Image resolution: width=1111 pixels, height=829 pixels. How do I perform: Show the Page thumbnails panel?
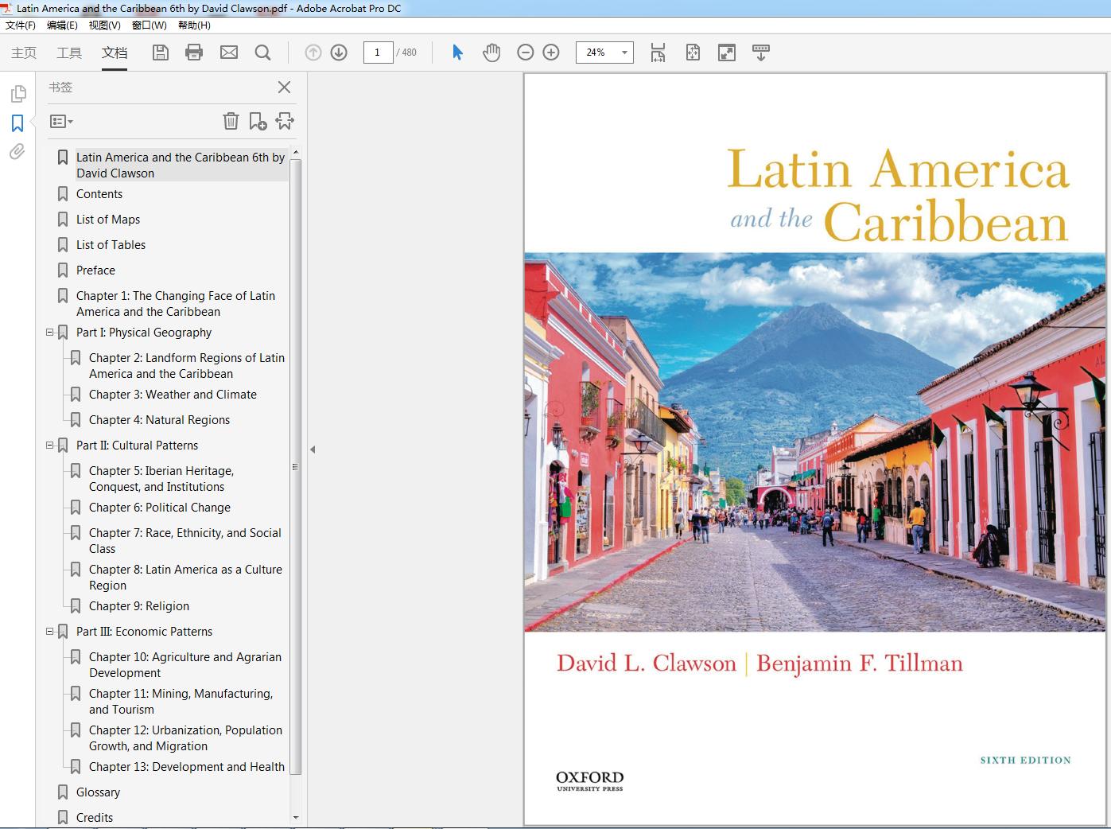[x=17, y=94]
